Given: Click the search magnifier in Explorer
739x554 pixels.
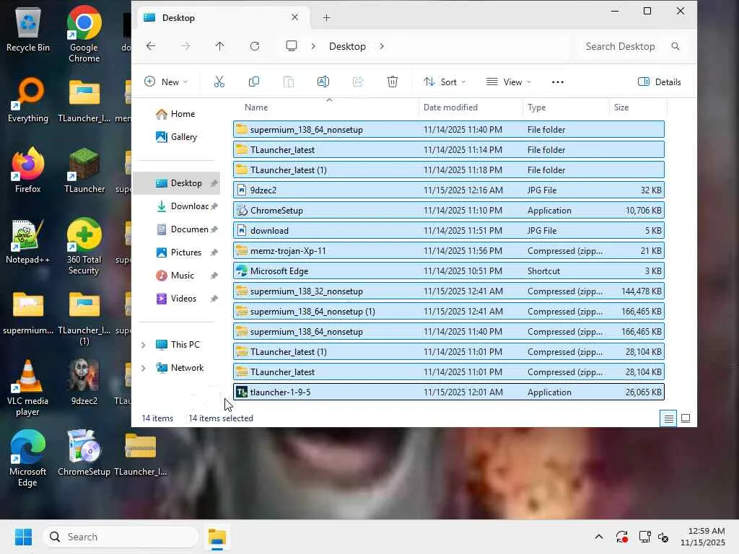Looking at the screenshot, I should 675,46.
